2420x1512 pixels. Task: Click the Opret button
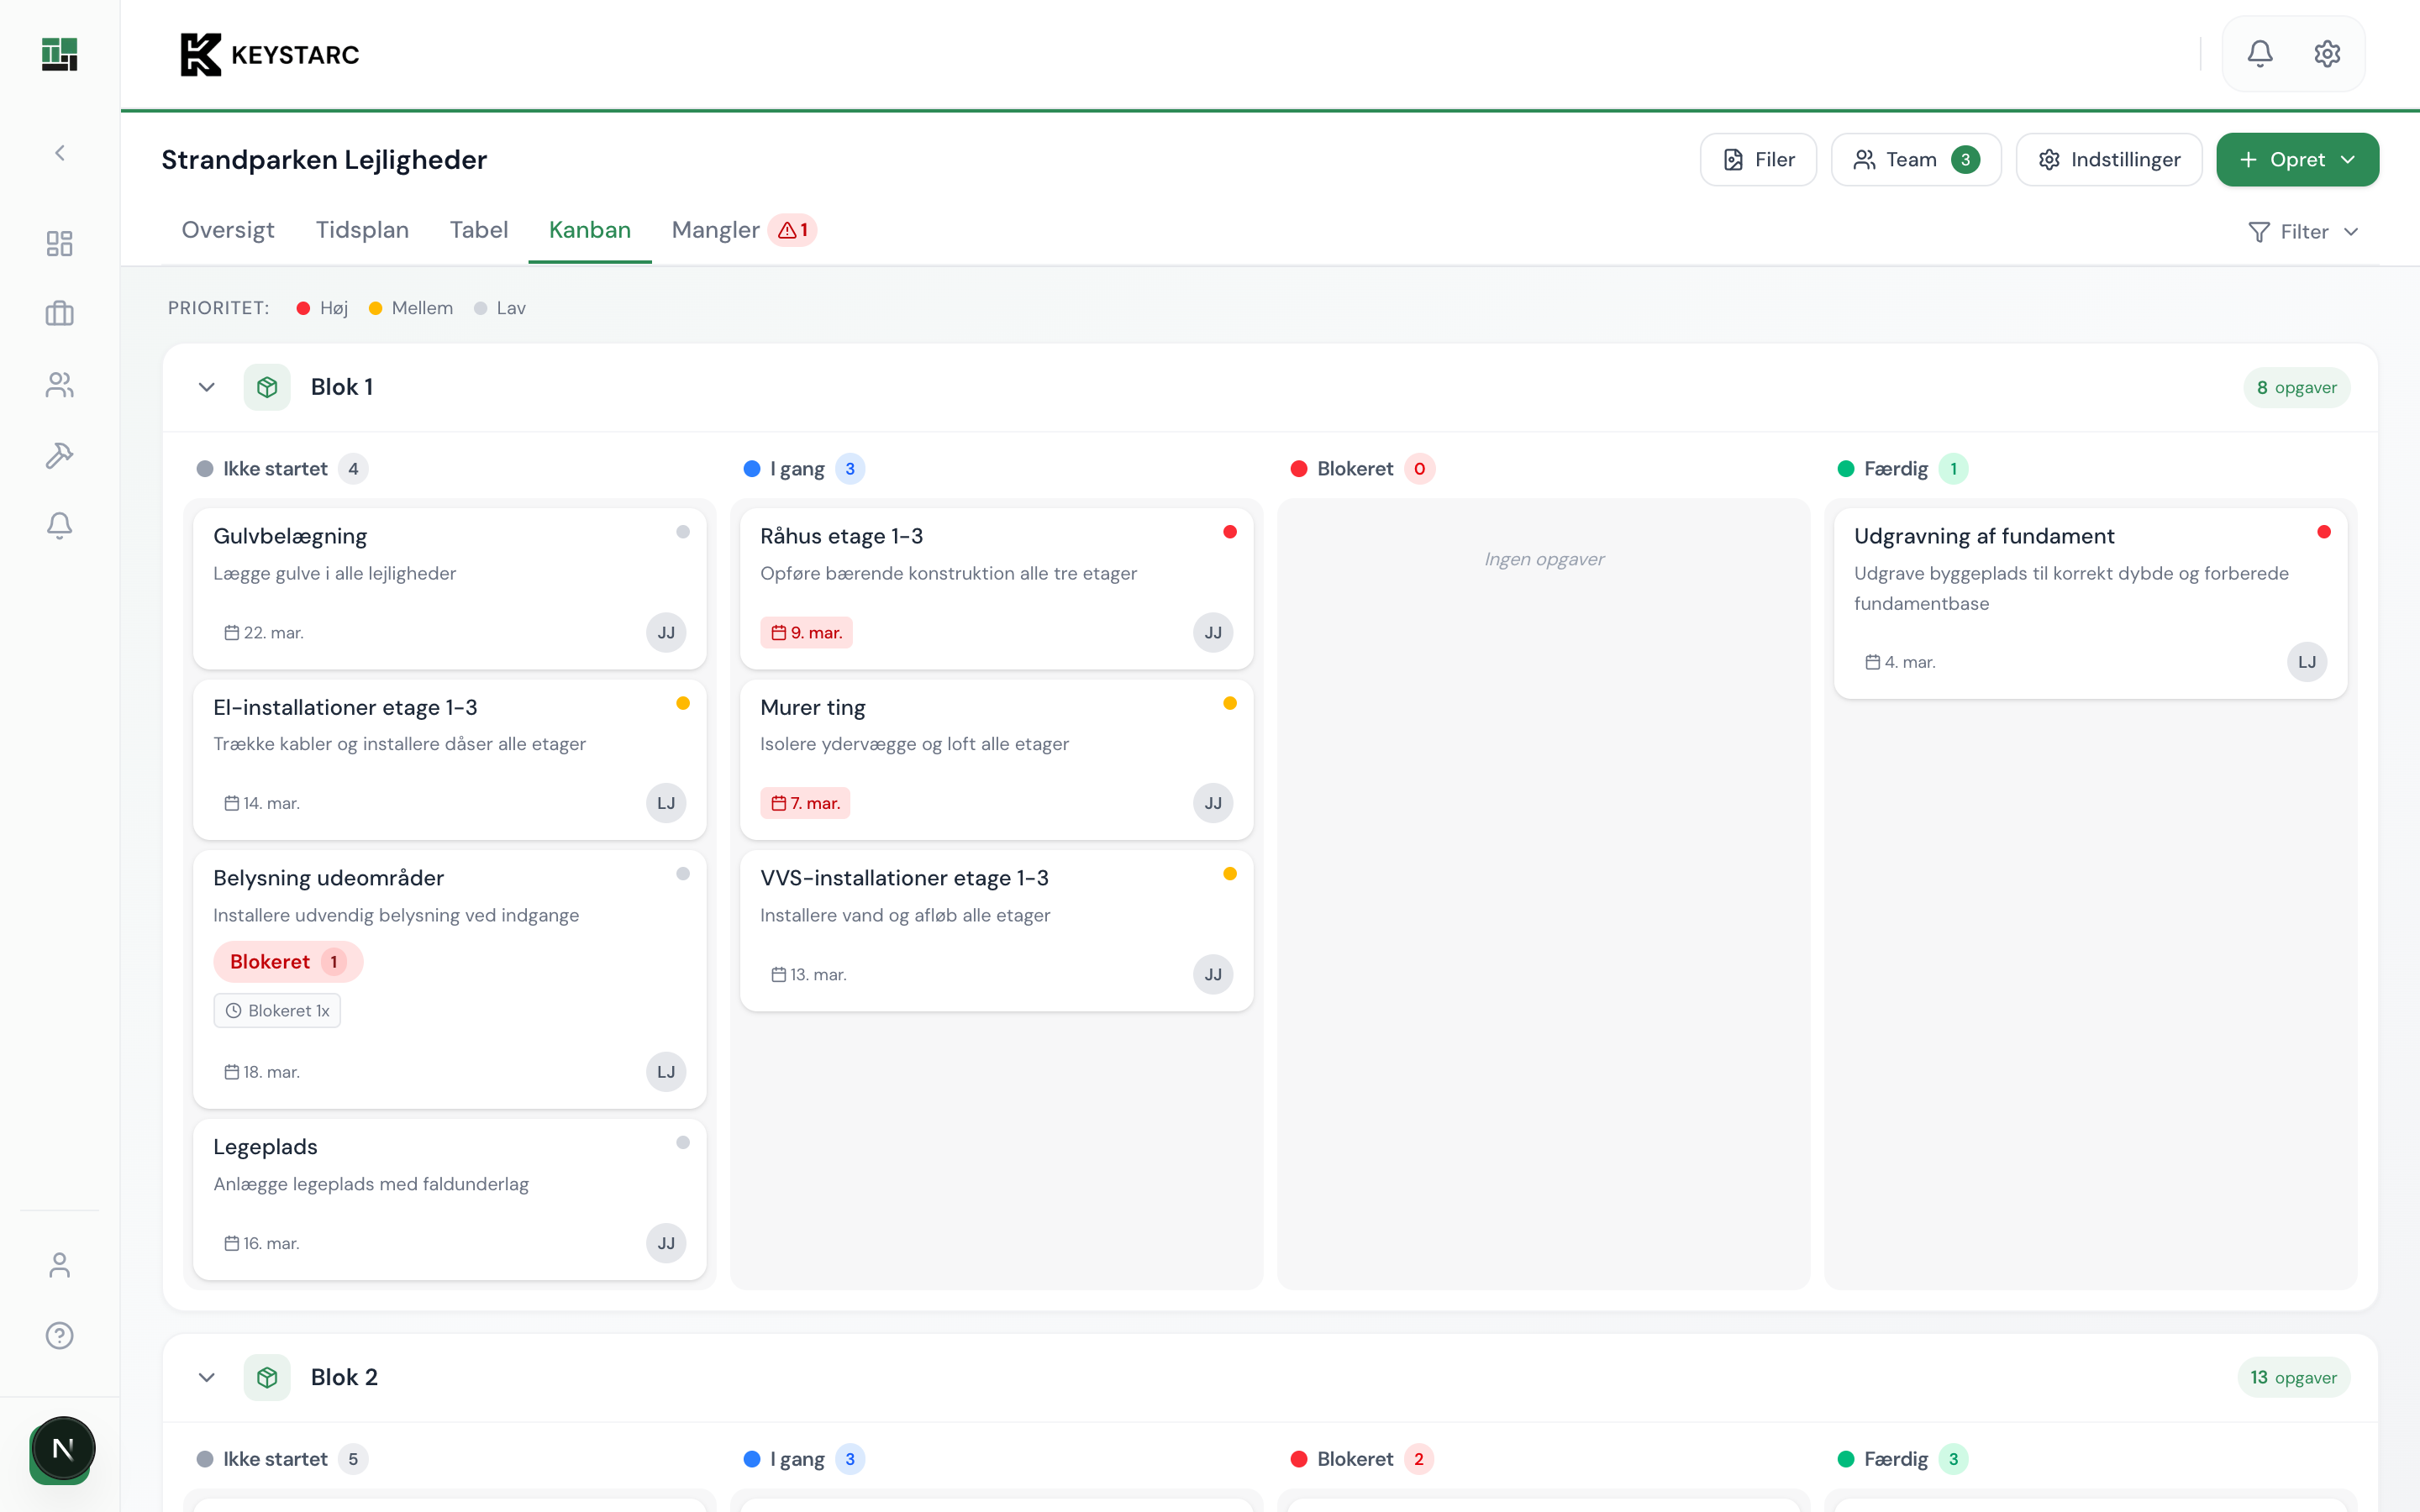2297,159
